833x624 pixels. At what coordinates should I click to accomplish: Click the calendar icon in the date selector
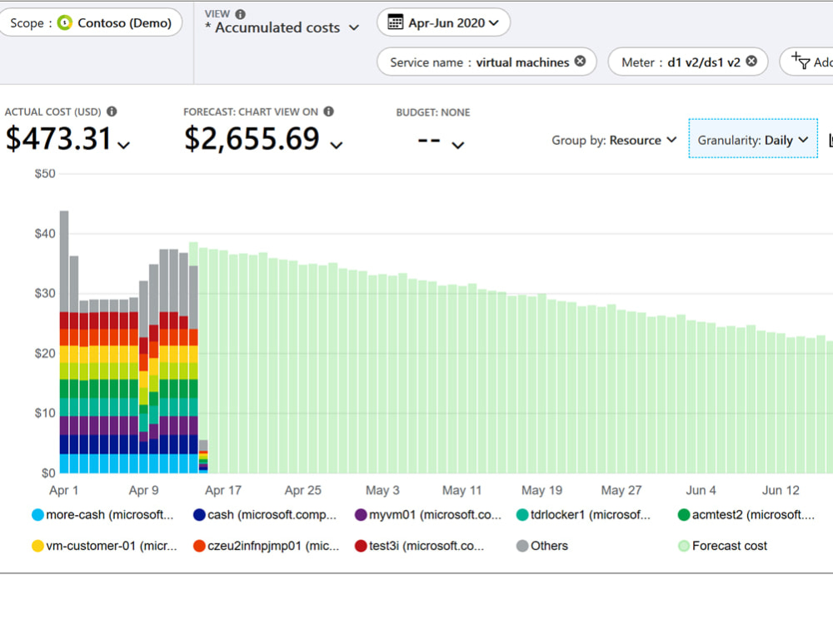pos(395,22)
